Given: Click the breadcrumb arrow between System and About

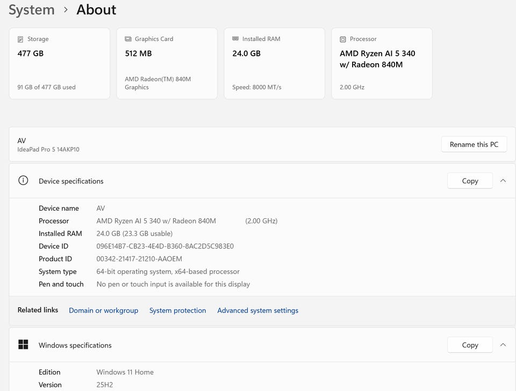Looking at the screenshot, I should pos(66,10).
